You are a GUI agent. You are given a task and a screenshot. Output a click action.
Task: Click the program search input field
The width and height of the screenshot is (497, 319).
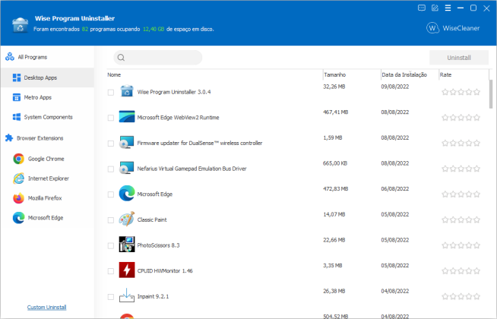(158, 58)
